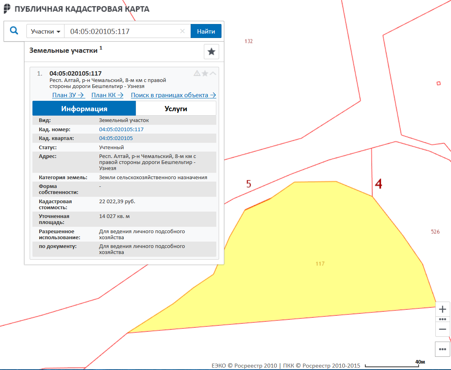Open the План ЗУ link
451x370 pixels.
[x=68, y=95]
